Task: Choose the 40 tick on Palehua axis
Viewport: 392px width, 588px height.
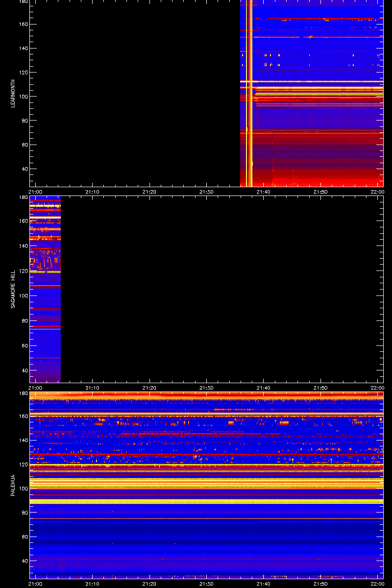Action: click(x=24, y=561)
